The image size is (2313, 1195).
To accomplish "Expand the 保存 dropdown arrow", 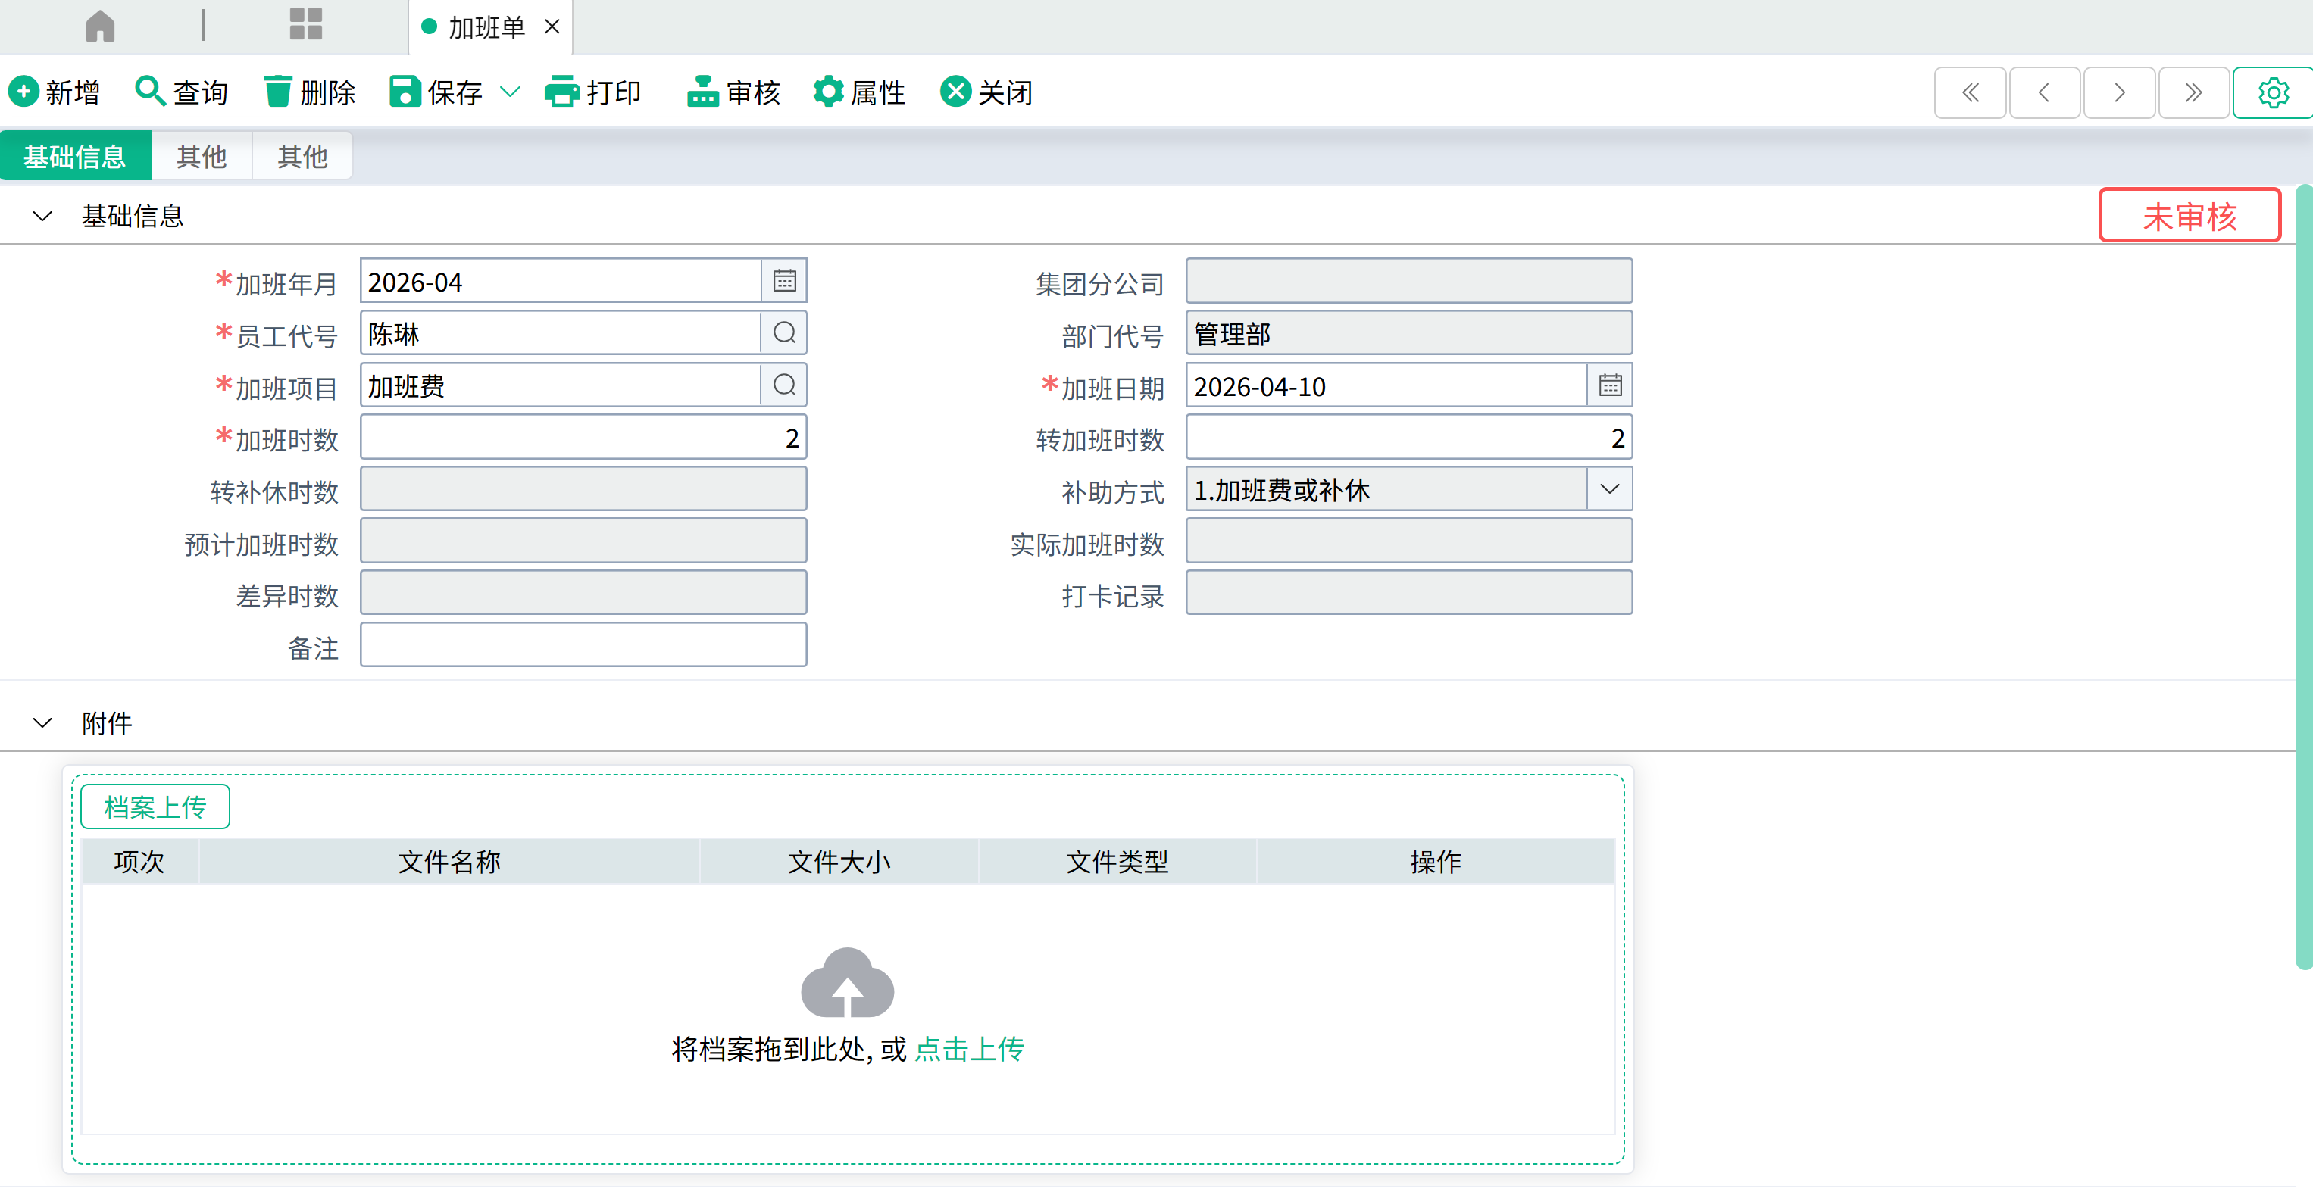I will click(510, 92).
